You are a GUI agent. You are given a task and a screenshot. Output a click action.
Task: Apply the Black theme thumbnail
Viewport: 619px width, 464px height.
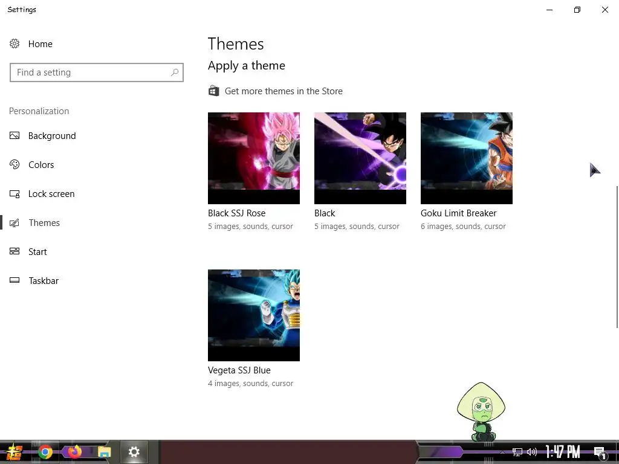[x=360, y=158]
